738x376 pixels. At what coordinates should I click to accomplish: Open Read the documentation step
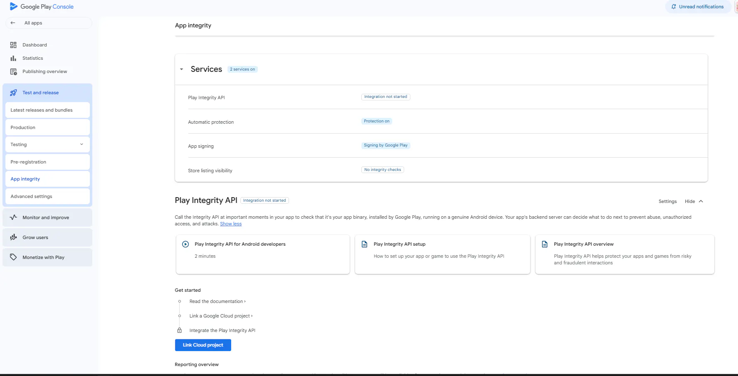point(217,301)
